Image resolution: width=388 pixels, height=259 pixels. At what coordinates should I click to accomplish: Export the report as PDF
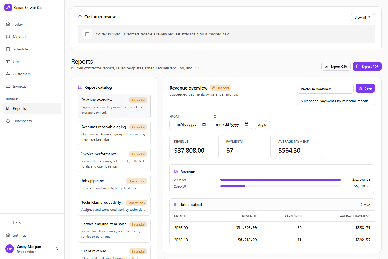(367, 66)
